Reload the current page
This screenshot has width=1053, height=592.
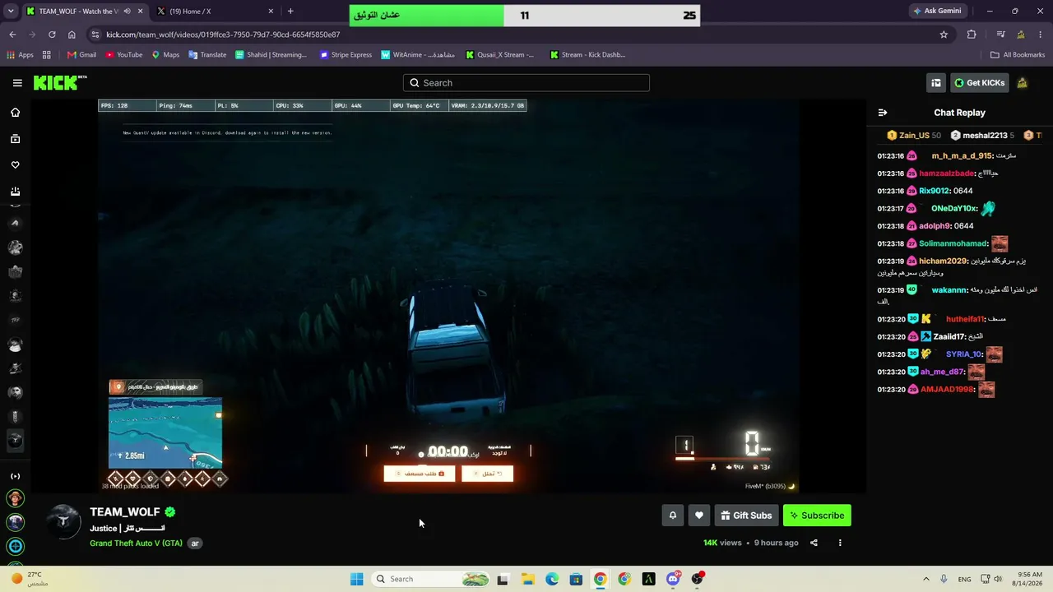click(52, 35)
